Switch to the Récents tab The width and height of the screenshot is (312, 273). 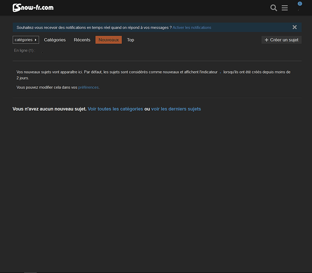(x=82, y=40)
